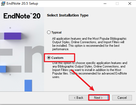This screenshot has height=105, width=136.
Task: Cancel the EndNote setup
Action: click(122, 98)
